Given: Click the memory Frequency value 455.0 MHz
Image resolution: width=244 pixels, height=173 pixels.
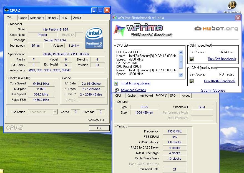Looking at the screenshot, I should tap(175, 131).
